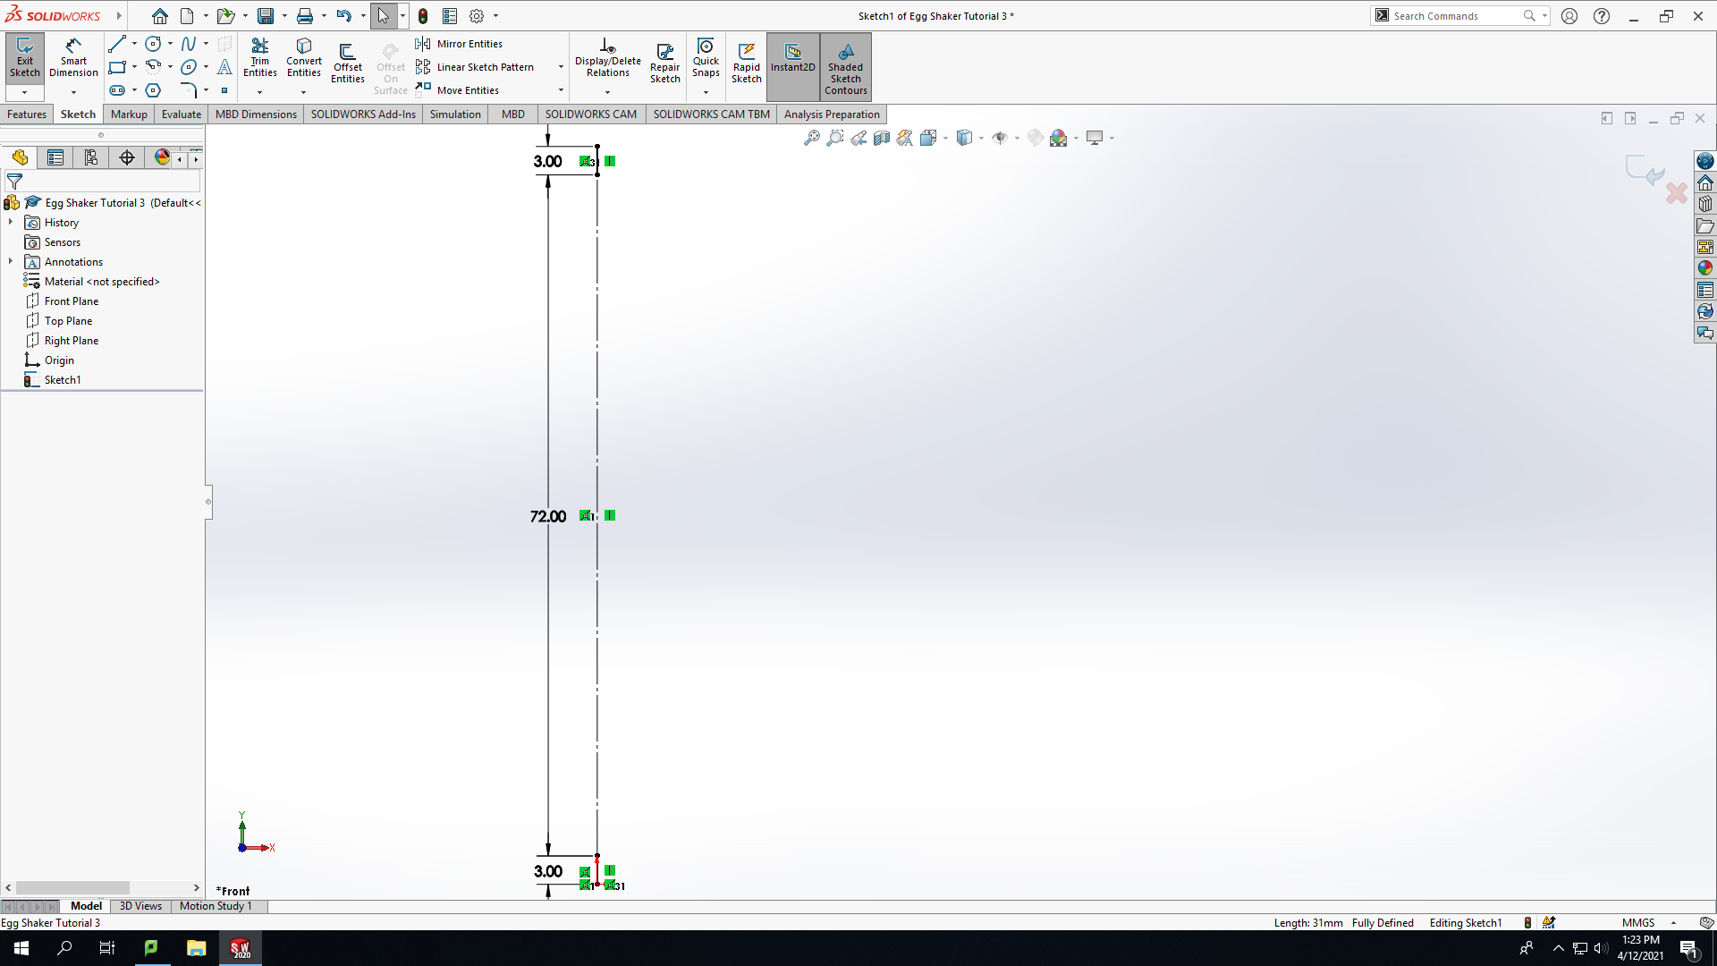Select the Smart Dimension tool
The width and height of the screenshot is (1717, 966).
tap(73, 58)
